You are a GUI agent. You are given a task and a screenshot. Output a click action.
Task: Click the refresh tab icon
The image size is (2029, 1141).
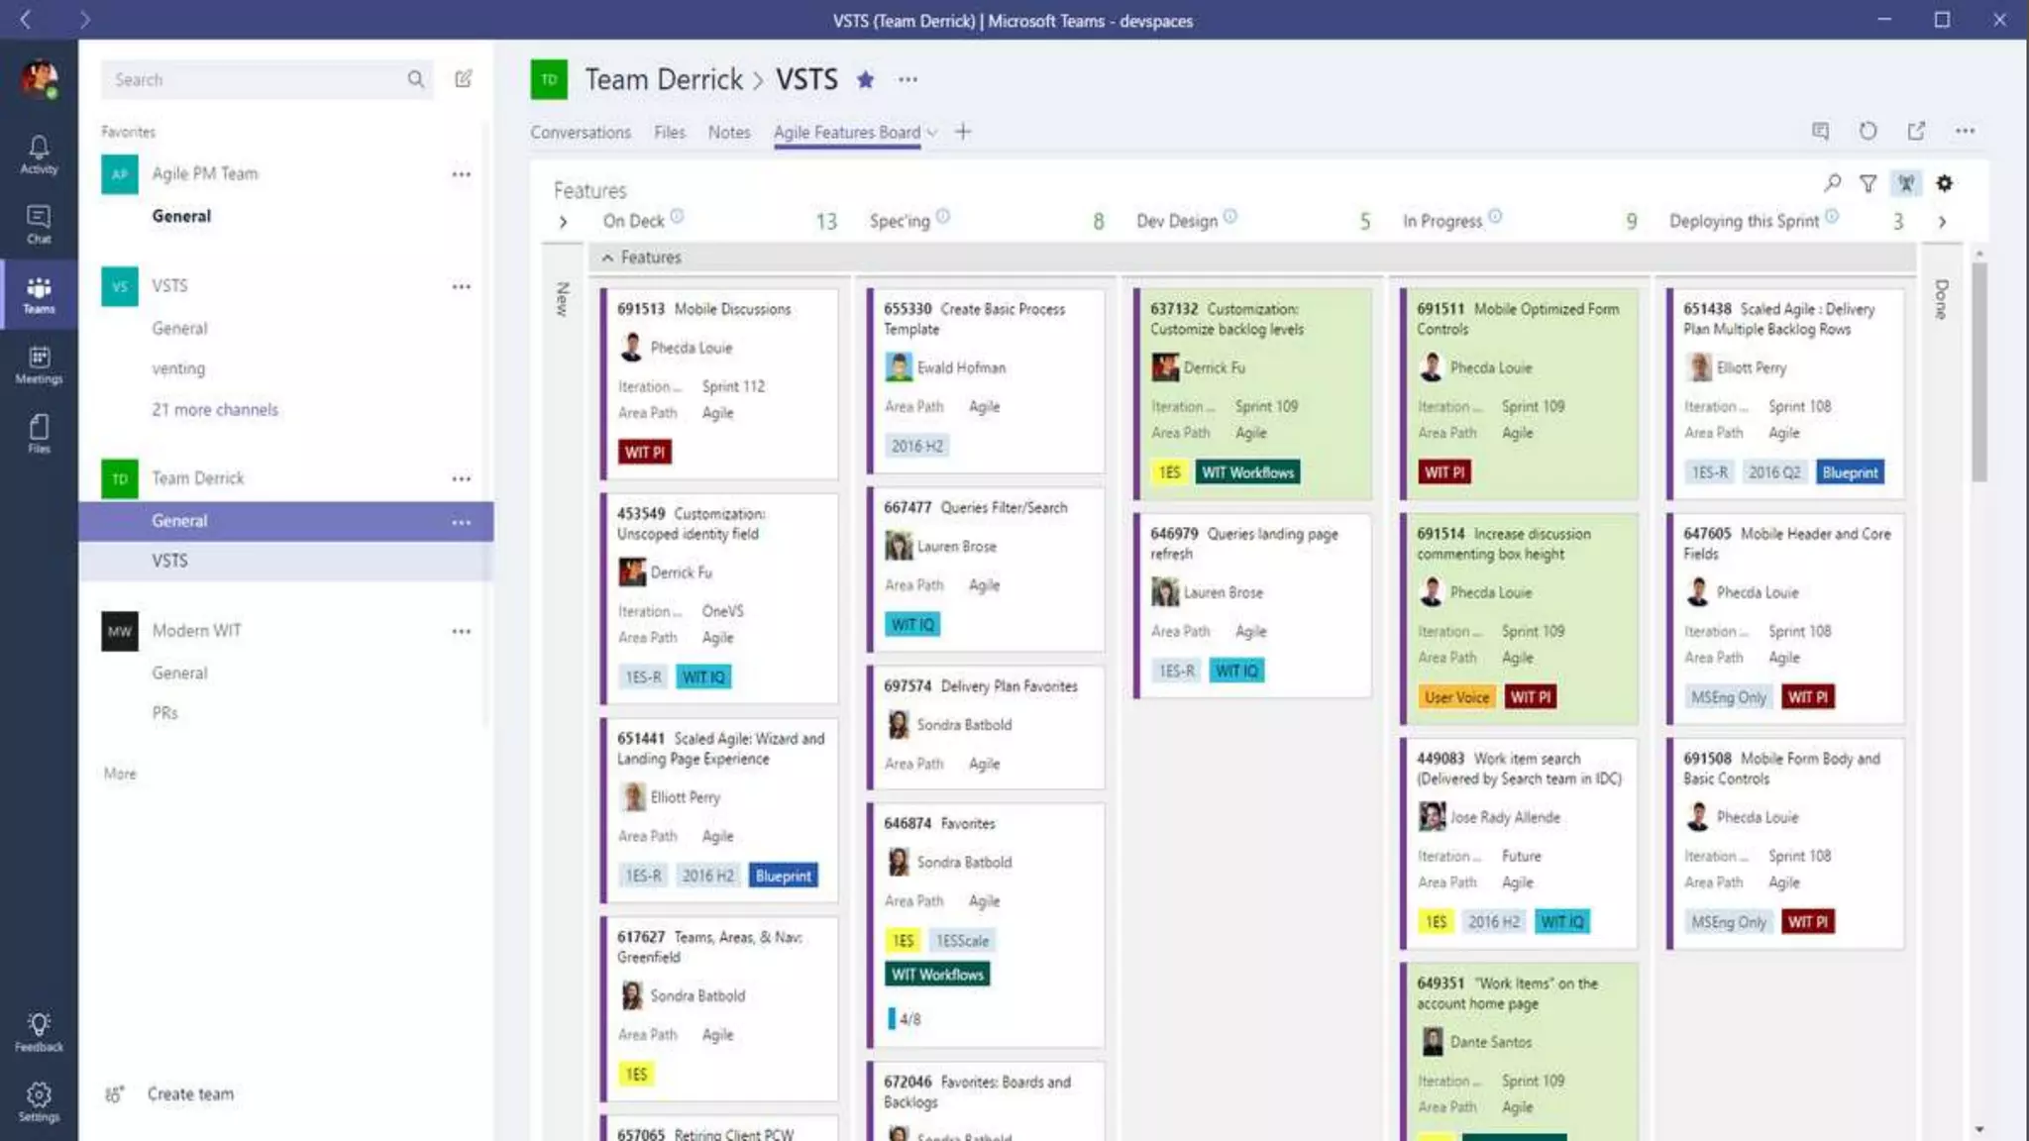tap(1868, 131)
